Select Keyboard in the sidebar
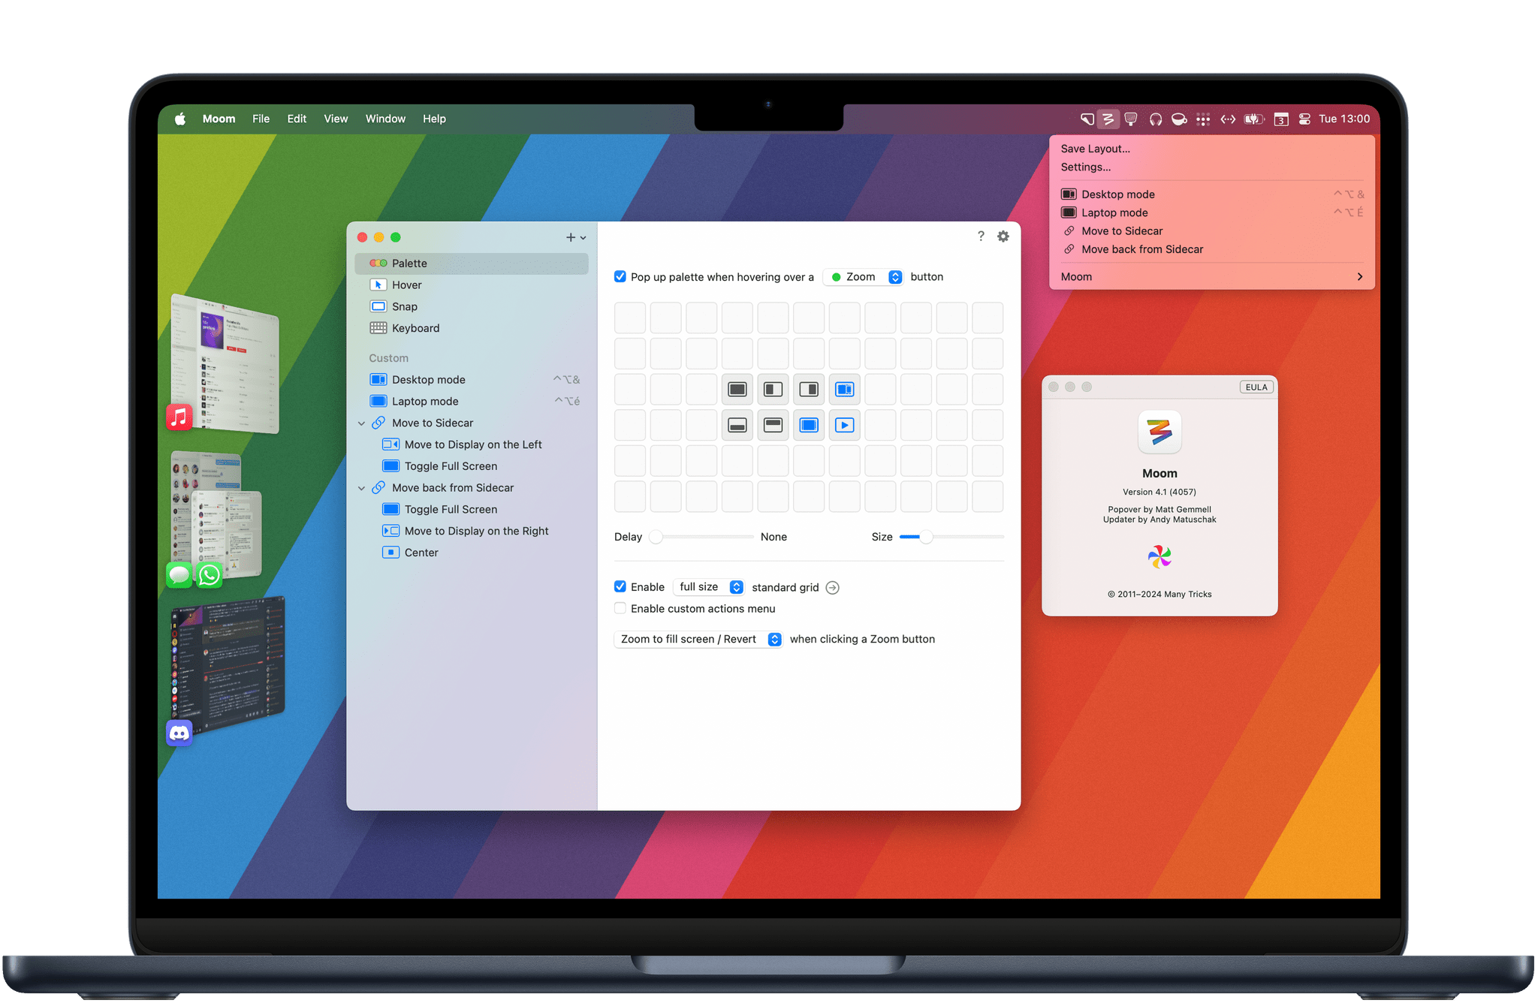The width and height of the screenshot is (1538, 1003). coord(415,328)
